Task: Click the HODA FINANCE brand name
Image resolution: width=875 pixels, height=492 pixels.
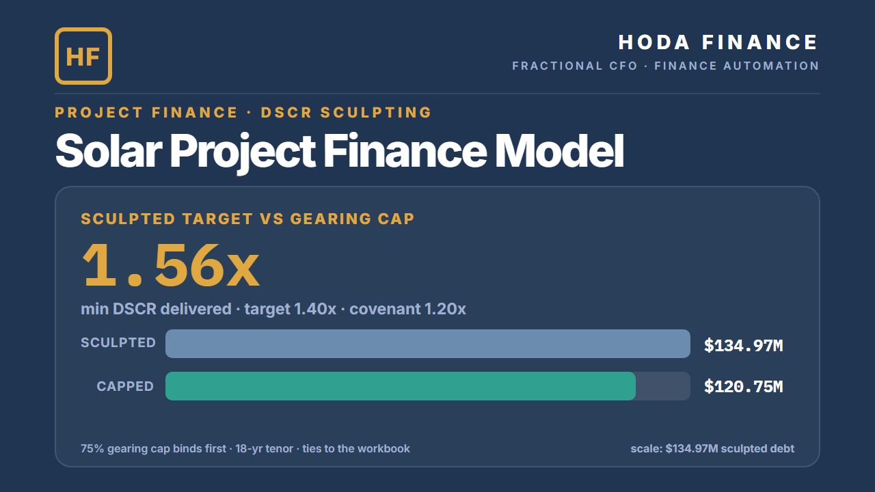Action: pos(718,42)
